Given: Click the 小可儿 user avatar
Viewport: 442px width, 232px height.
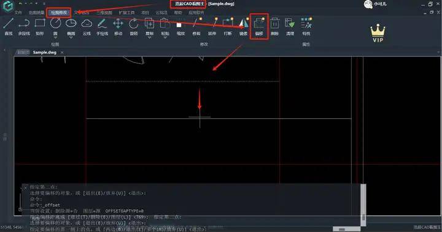Looking at the screenshot, I should (x=368, y=4).
